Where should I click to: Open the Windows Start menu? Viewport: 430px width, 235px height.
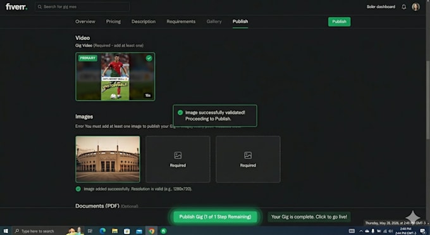(6, 231)
